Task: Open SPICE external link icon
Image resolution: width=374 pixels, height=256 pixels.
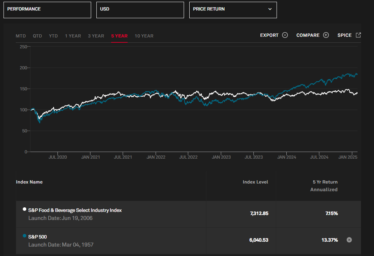Action: pyautogui.click(x=358, y=35)
